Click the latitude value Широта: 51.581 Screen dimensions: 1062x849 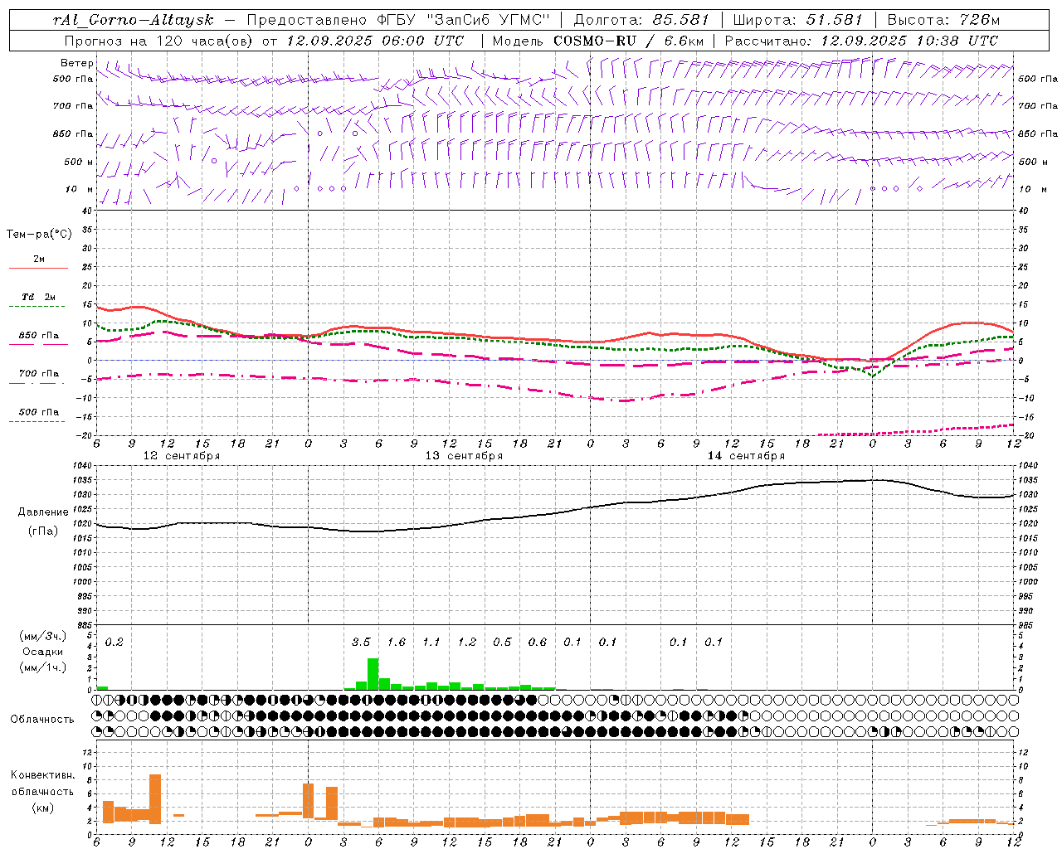coord(797,20)
